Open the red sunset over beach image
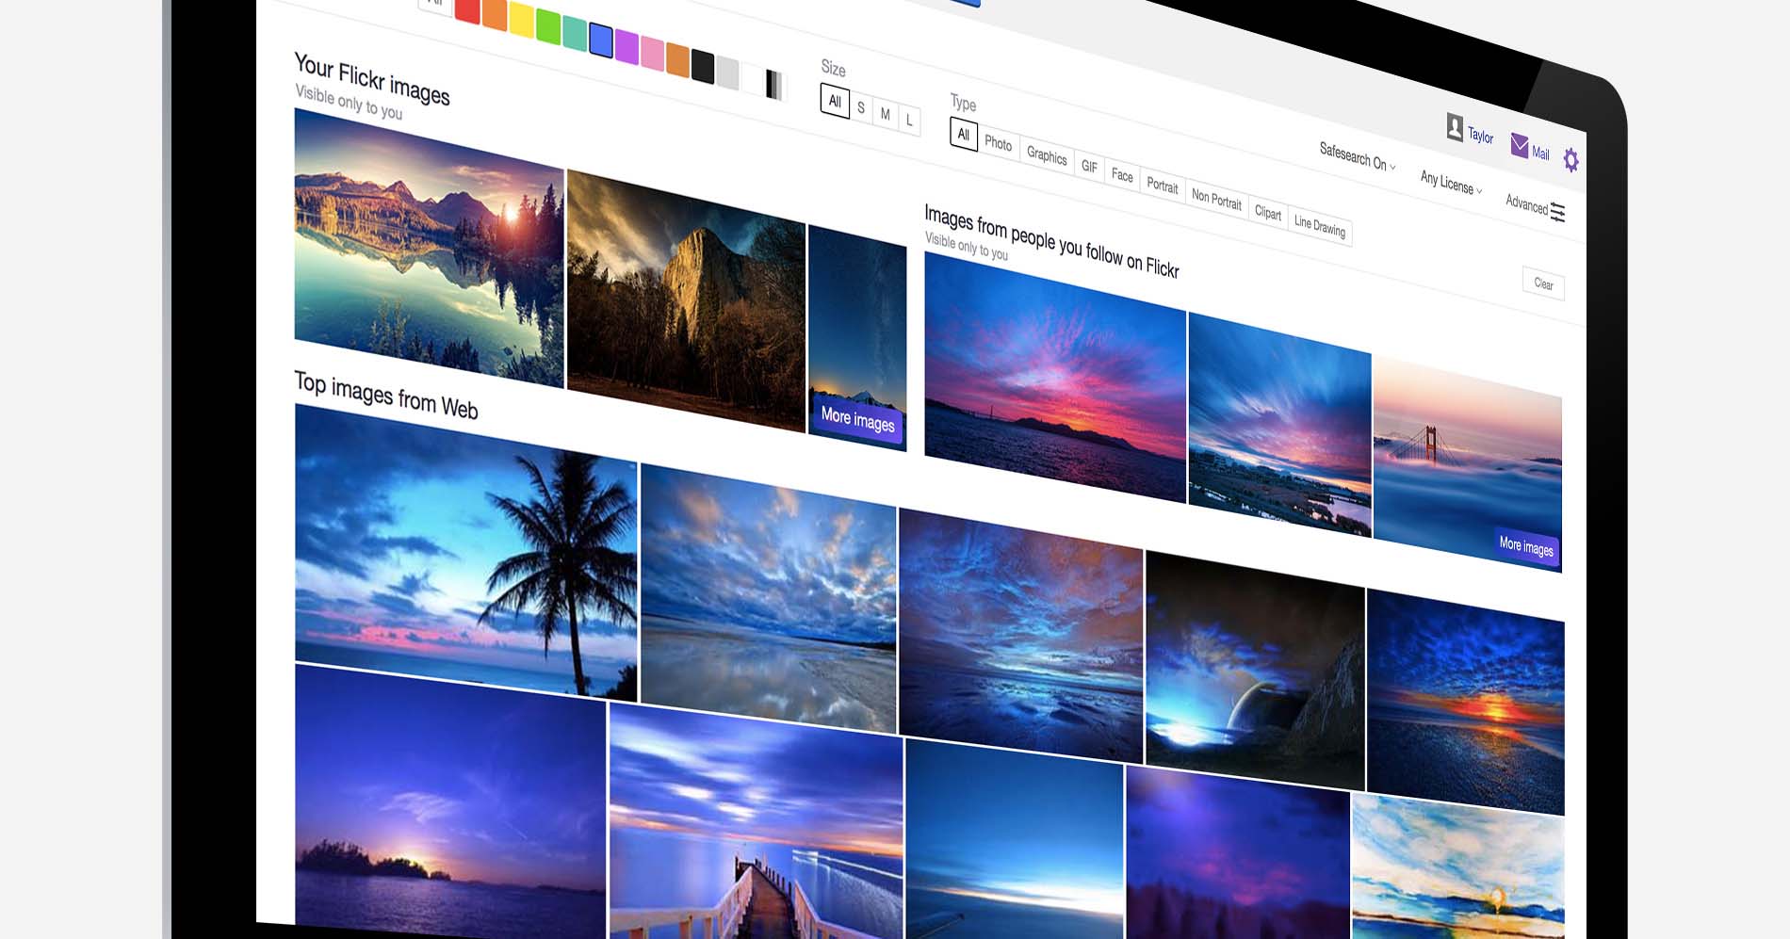Viewport: 1790px width, 939px height. (1466, 702)
